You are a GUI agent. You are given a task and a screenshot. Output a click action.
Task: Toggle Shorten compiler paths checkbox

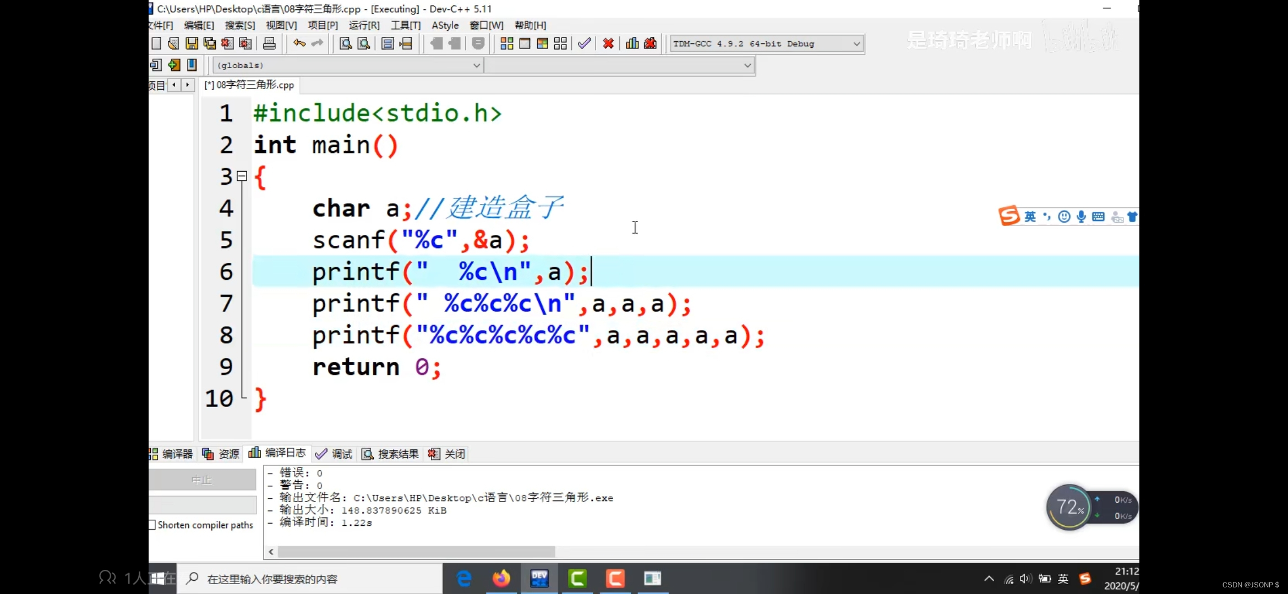click(152, 525)
